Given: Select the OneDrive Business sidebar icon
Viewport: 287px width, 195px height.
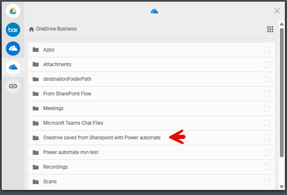Looking at the screenshot, I should pyautogui.click(x=13, y=67).
